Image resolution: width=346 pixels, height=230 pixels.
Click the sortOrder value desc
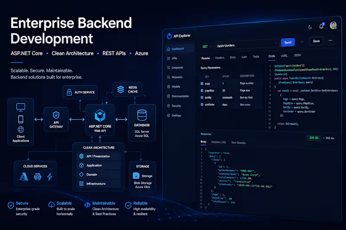click(225, 105)
